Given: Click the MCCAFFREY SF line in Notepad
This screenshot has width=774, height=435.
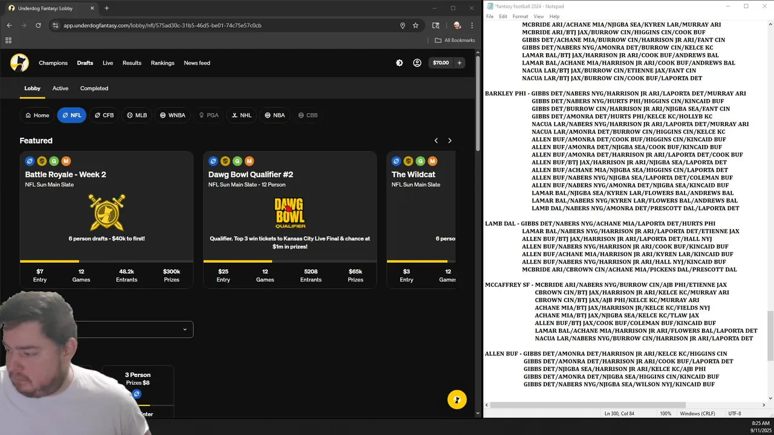Looking at the screenshot, I should click(x=606, y=285).
